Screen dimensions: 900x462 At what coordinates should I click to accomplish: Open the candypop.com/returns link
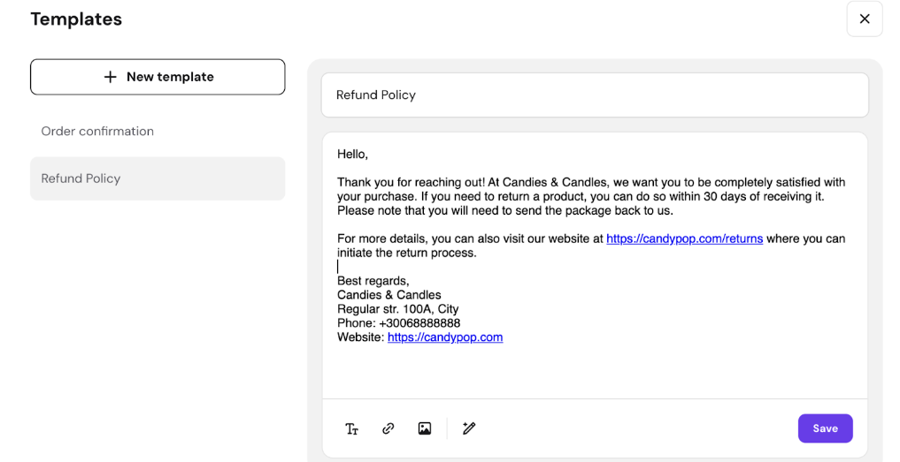pyautogui.click(x=684, y=239)
